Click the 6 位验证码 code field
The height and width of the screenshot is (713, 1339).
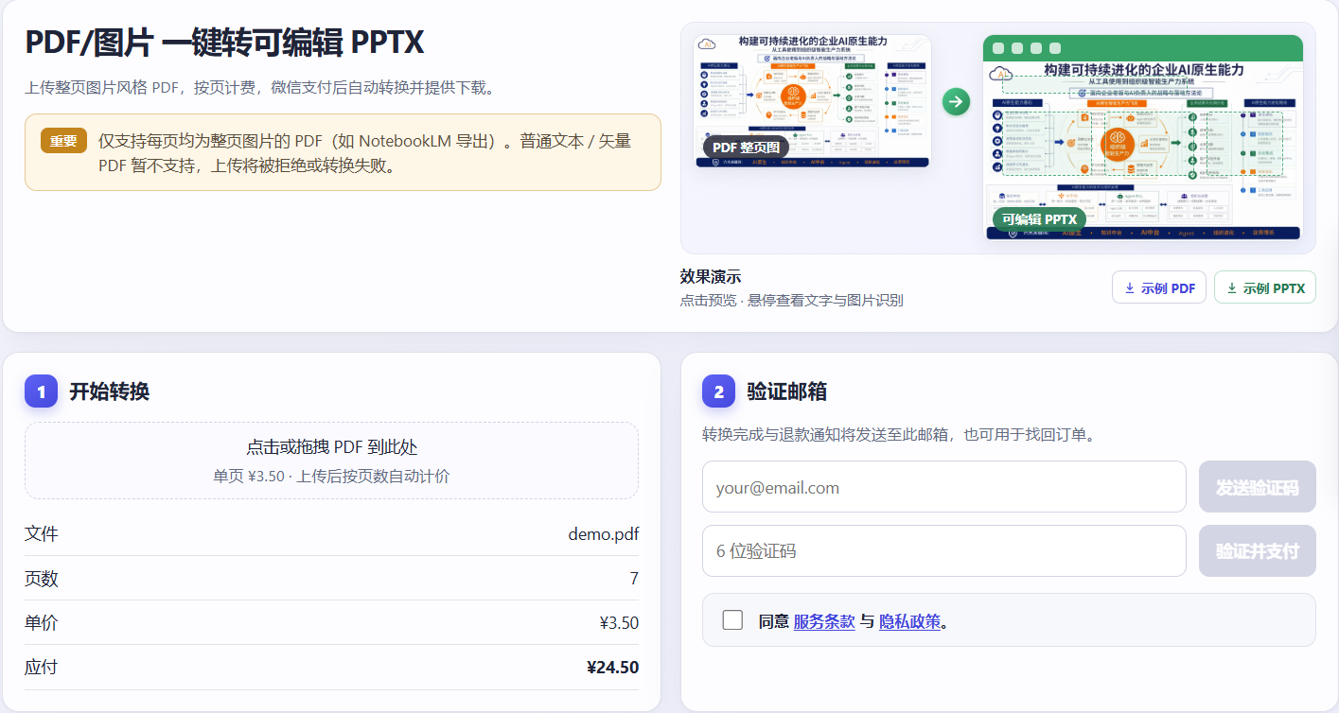[944, 550]
